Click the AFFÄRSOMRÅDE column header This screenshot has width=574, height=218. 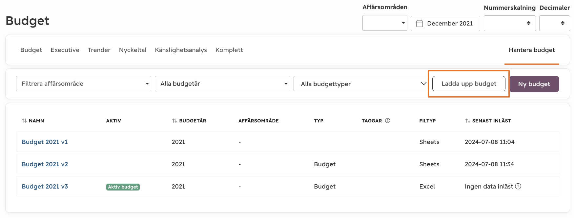258,121
